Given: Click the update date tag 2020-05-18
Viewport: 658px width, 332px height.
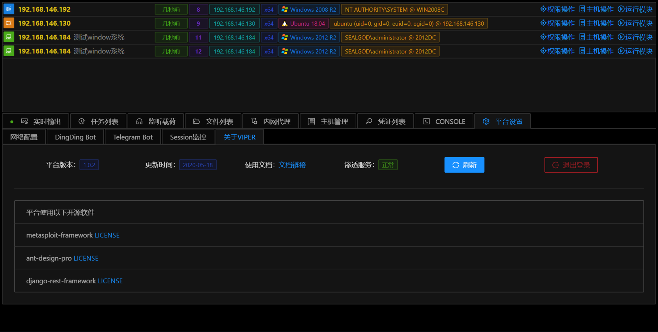Looking at the screenshot, I should pyautogui.click(x=198, y=165).
